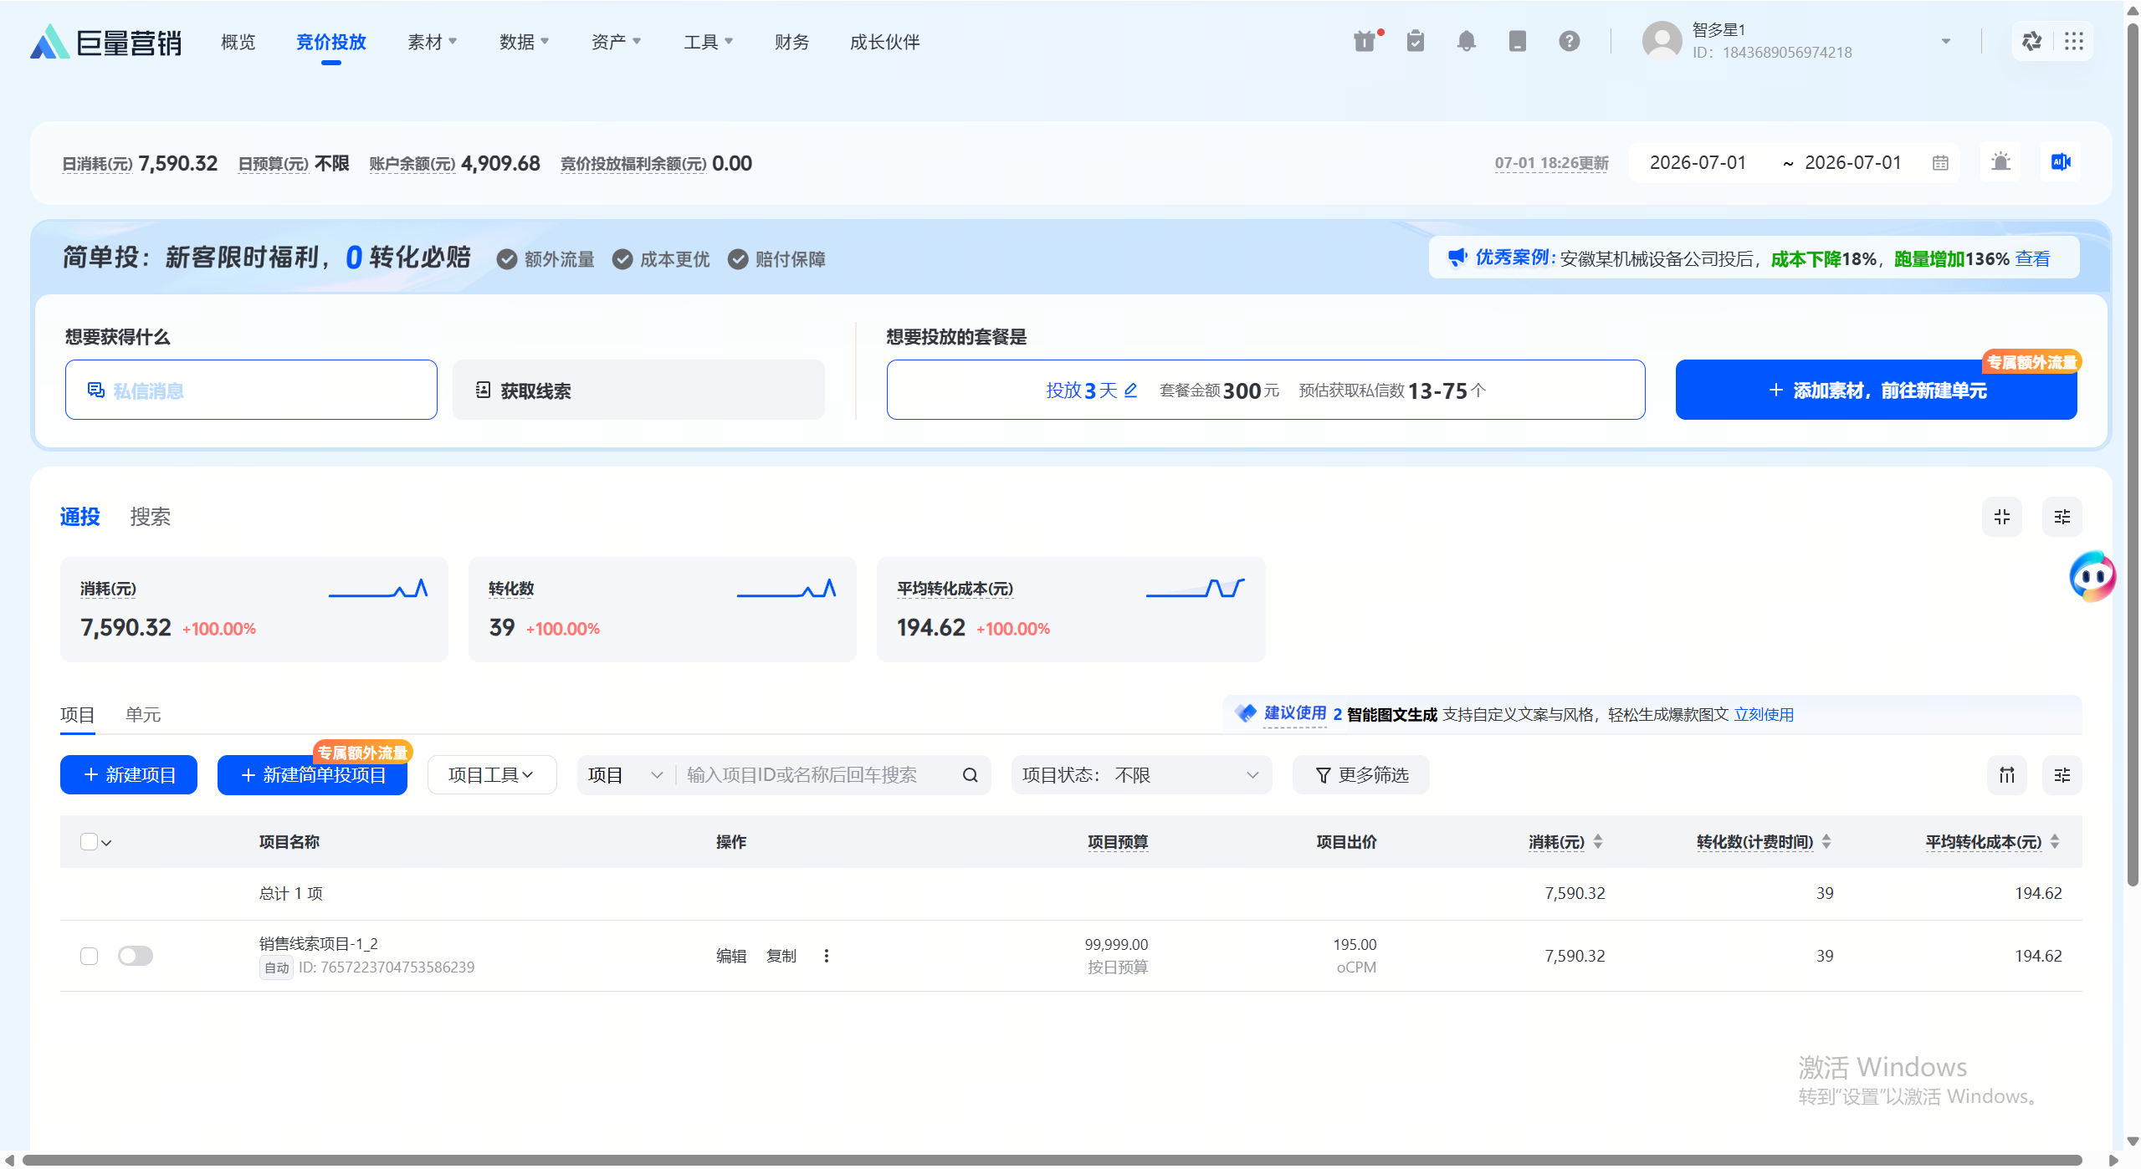Open the 项目 search type dropdown

(626, 775)
